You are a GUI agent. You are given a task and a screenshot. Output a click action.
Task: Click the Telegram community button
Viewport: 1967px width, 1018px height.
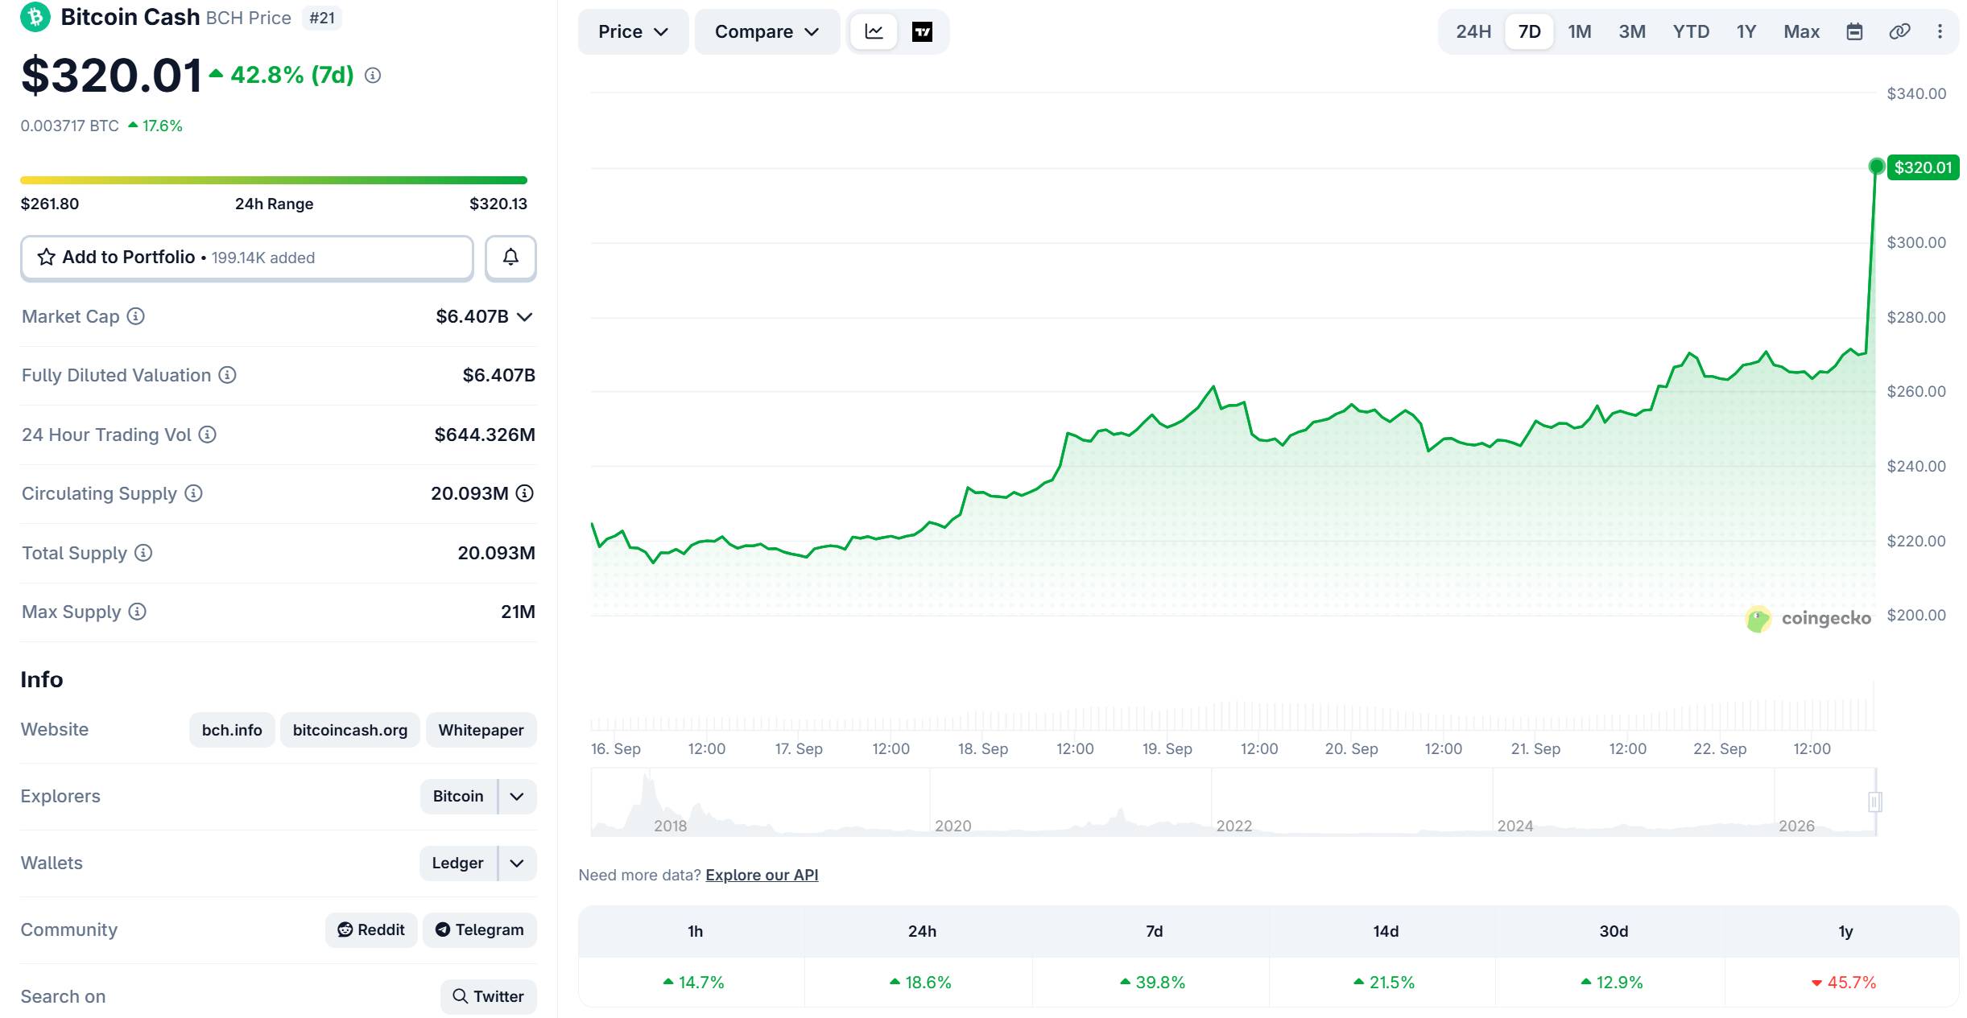(480, 929)
